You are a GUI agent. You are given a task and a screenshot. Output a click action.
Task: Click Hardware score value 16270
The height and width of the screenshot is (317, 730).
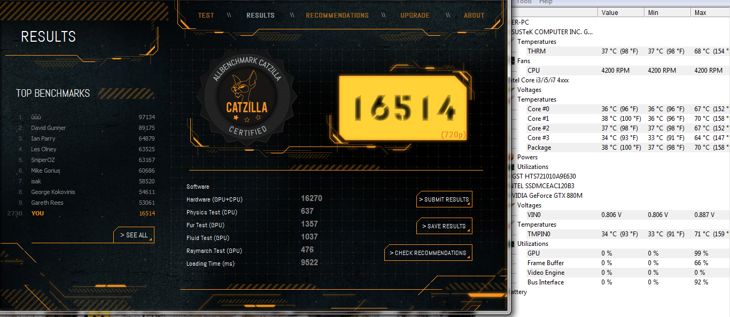coord(312,198)
